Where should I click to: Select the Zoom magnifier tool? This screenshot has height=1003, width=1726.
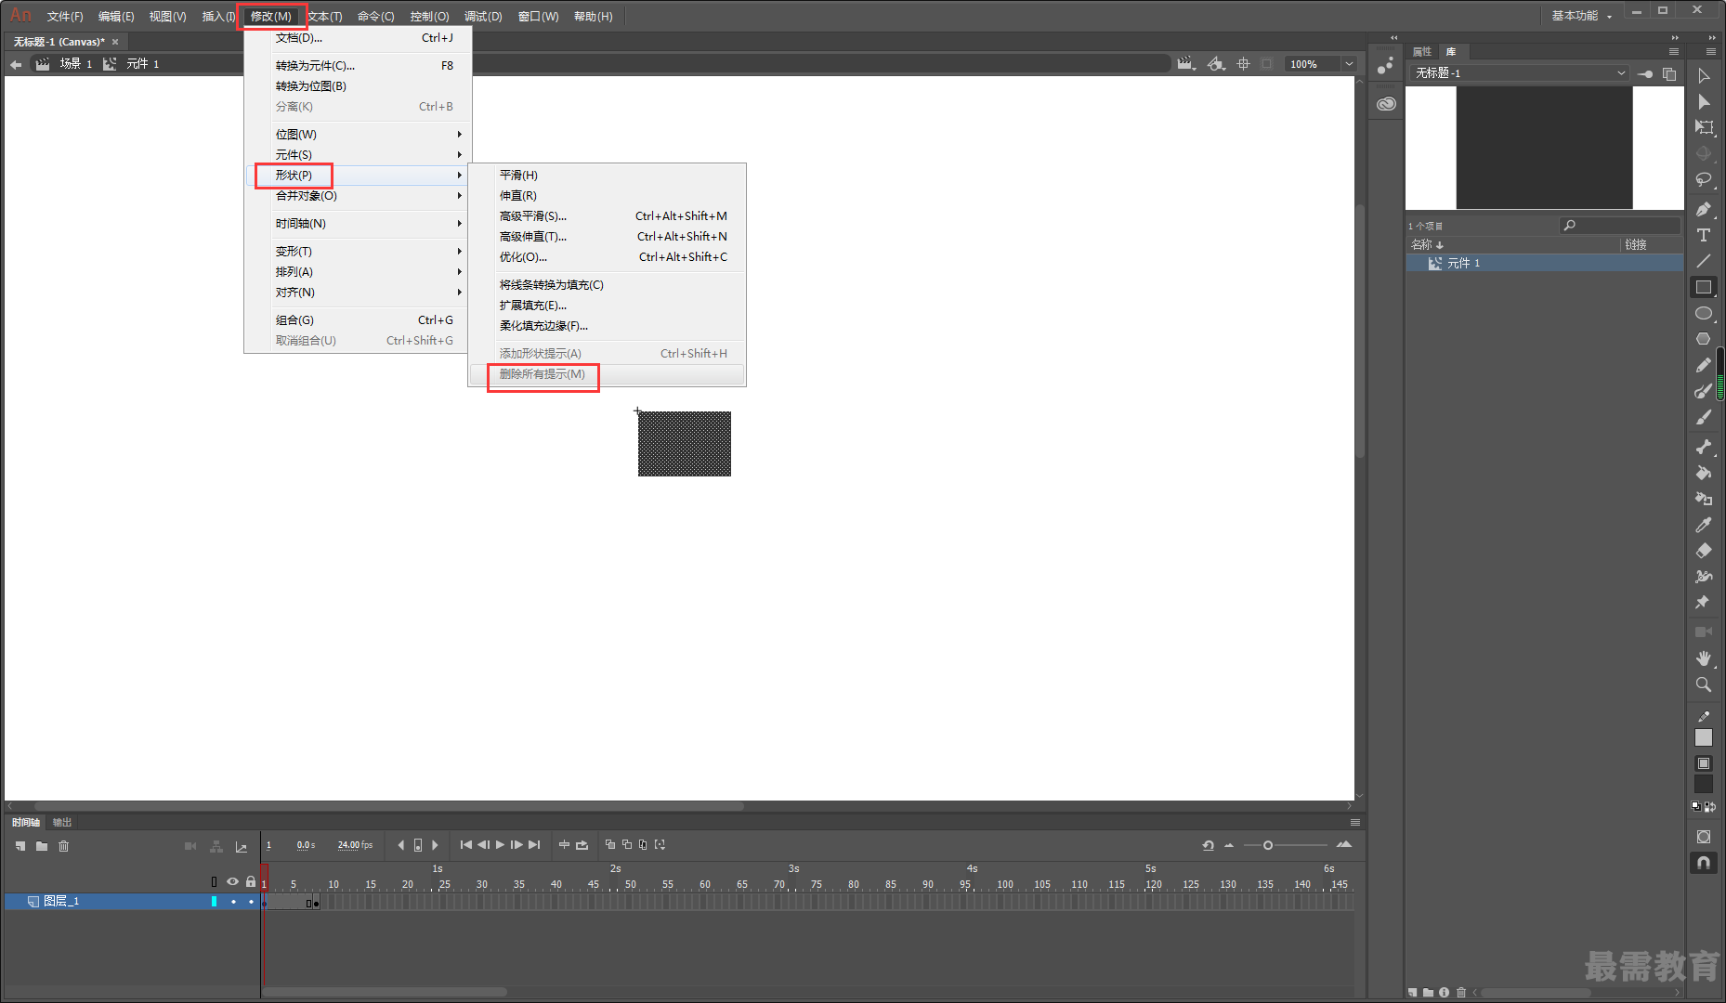tap(1704, 684)
